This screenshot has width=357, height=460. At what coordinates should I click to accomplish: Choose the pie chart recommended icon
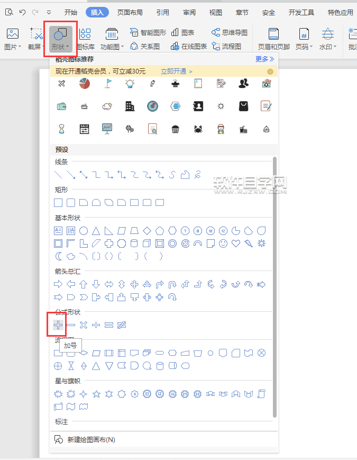tap(85, 84)
